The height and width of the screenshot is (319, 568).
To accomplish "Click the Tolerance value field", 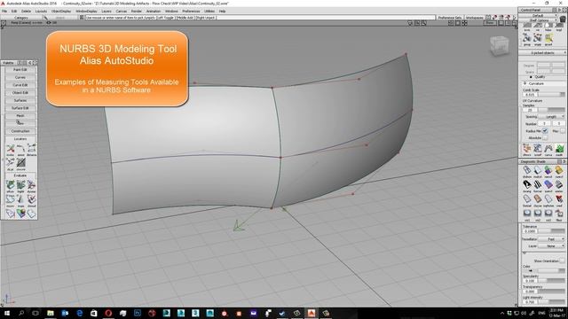I will pos(530,231).
